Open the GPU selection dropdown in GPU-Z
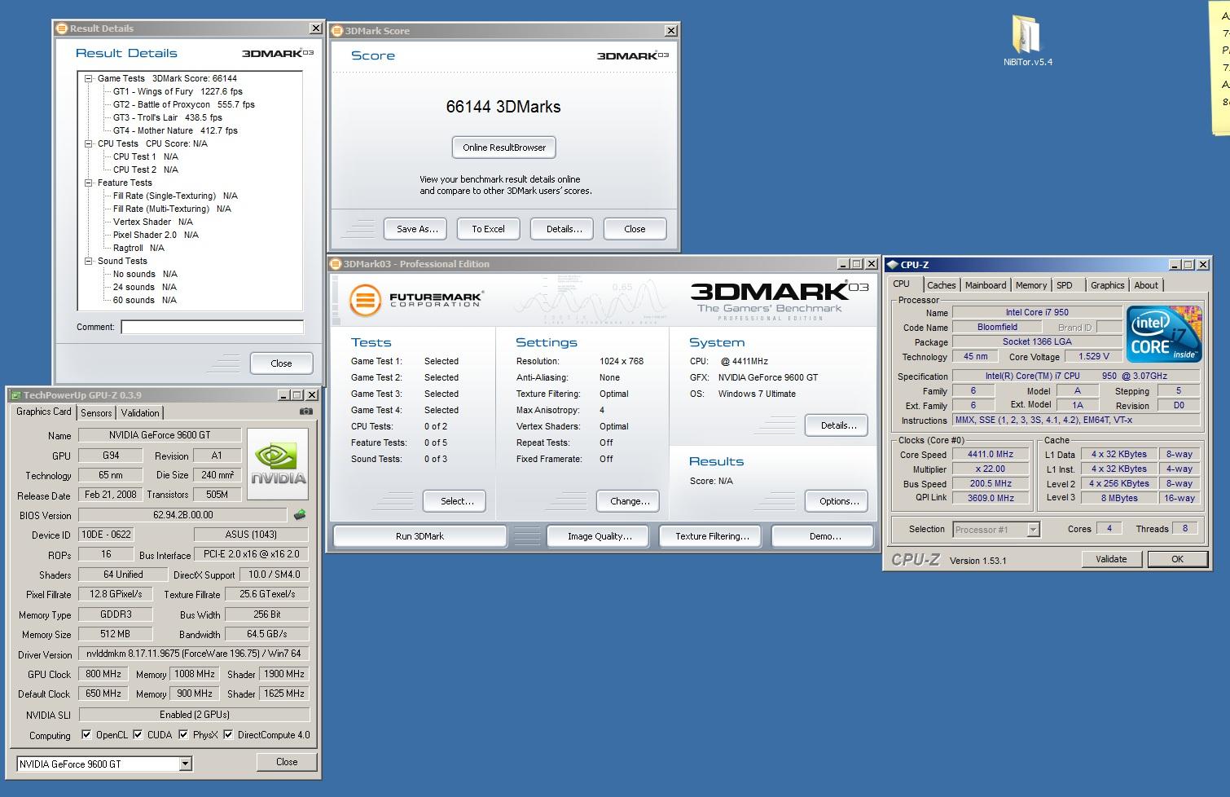This screenshot has height=797, width=1230. [x=186, y=764]
